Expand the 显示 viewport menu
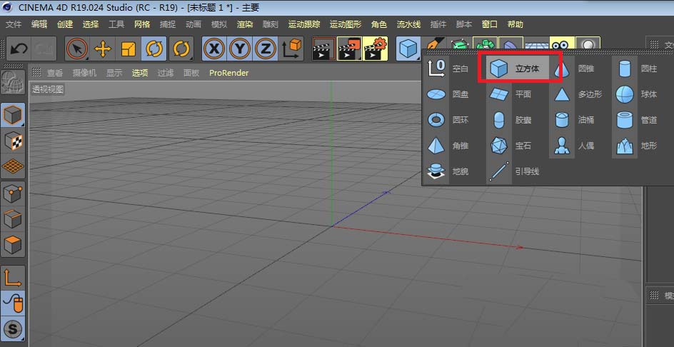674x347 pixels. coord(114,73)
